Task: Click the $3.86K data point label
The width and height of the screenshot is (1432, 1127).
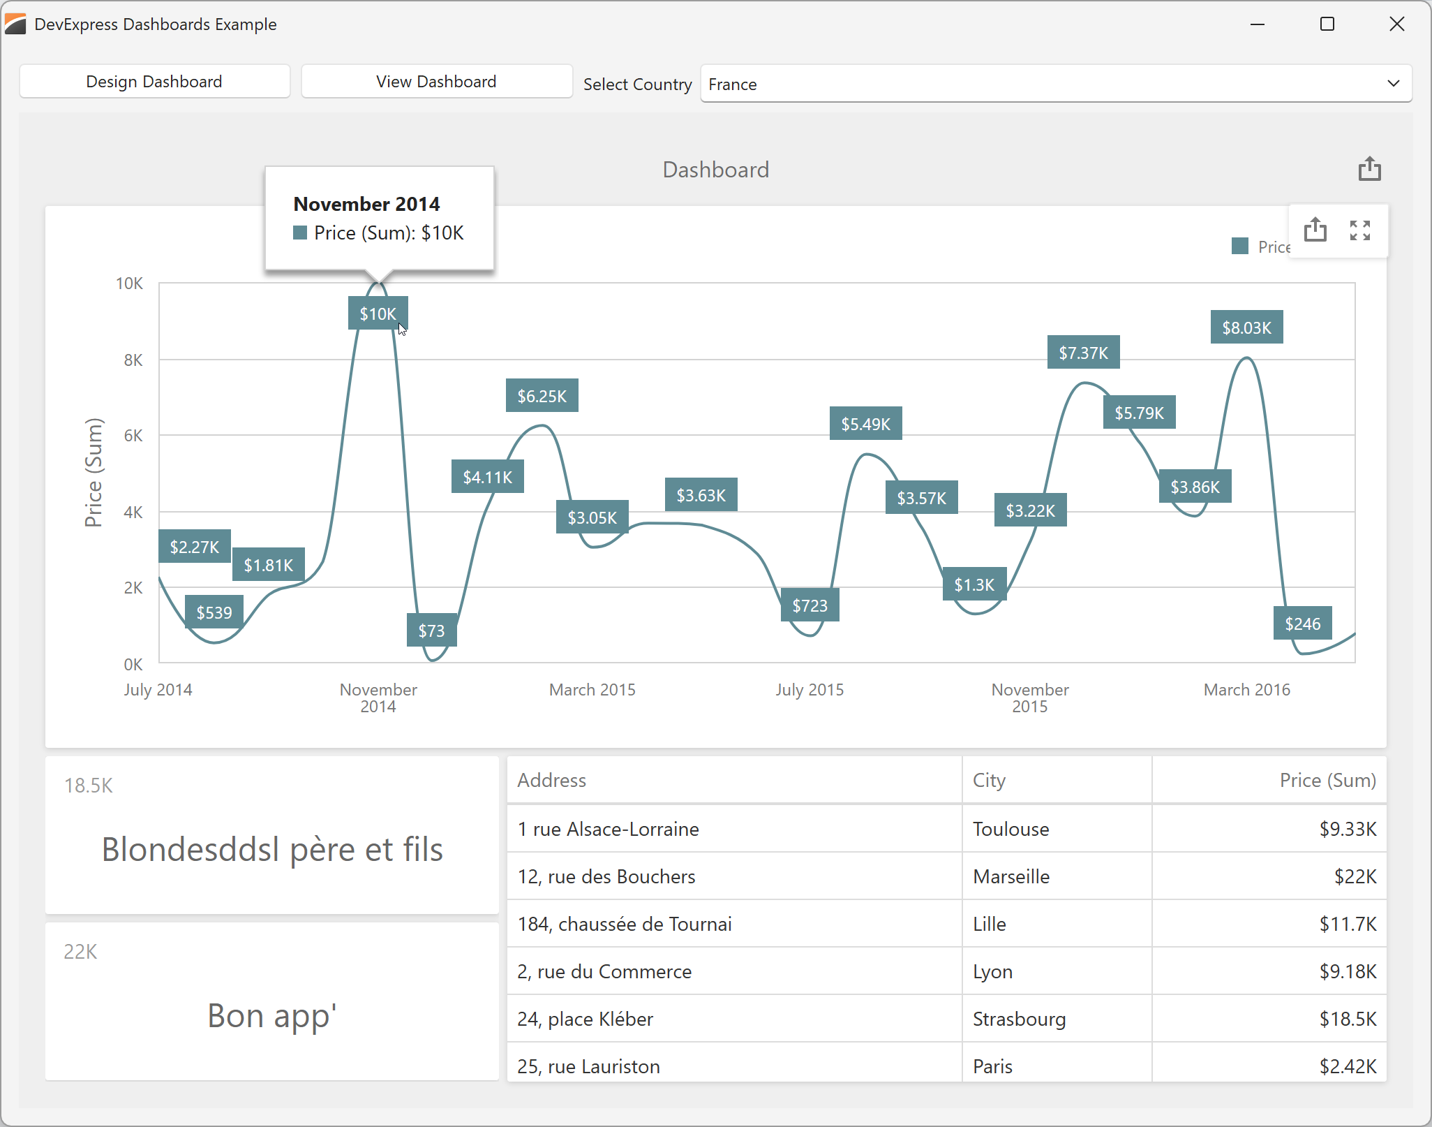Action: click(1195, 487)
